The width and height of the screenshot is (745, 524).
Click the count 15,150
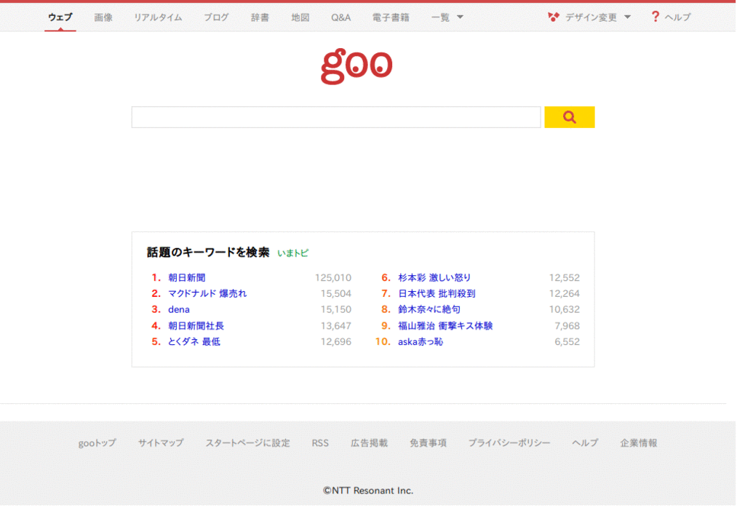[x=336, y=309]
